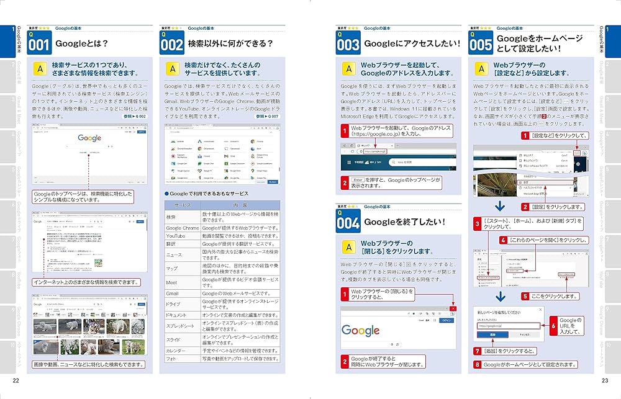The image size is (621, 399).
Task: Click the 追加 button to add the page
Action: (x=492, y=334)
